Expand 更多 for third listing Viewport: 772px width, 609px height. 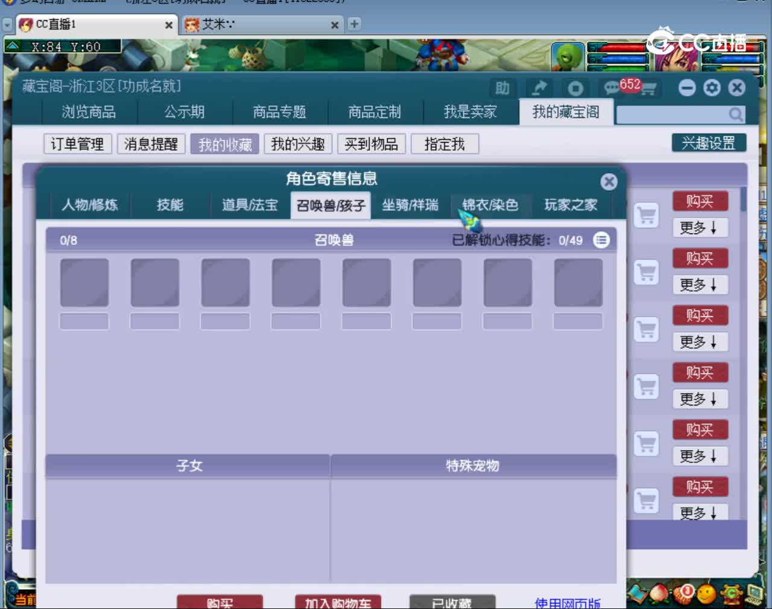point(700,342)
